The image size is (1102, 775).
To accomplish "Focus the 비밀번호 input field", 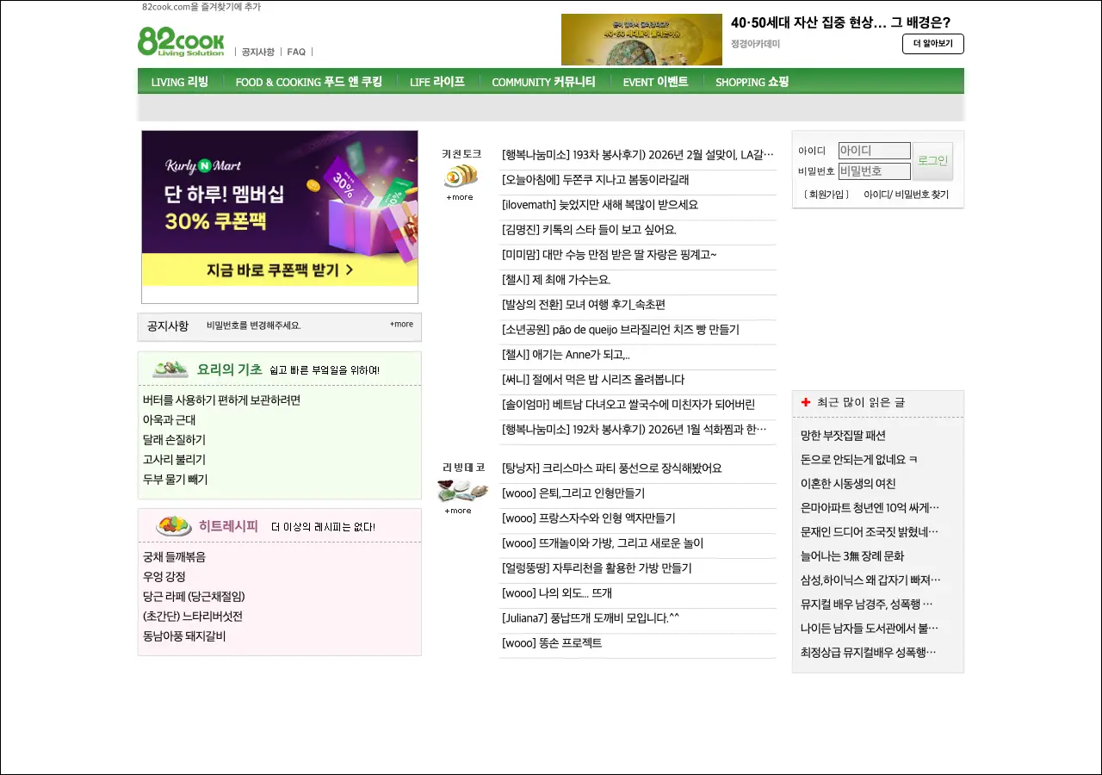I will click(874, 171).
